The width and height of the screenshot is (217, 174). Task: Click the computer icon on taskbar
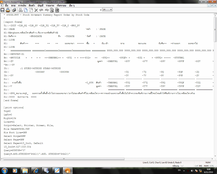click(x=46, y=171)
